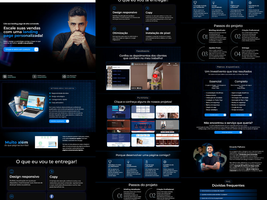Image resolution: width=267 pixels, height=200 pixels.
Task: Open the dark blue portfolio thumbnail in the first row
Action: click(x=119, y=112)
